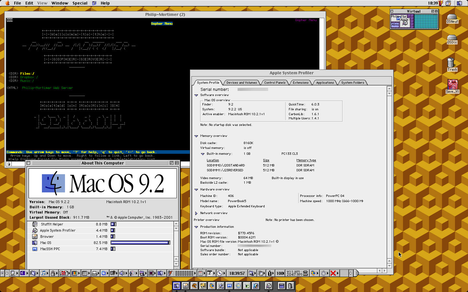Switch to the Extensions tab

[301, 82]
